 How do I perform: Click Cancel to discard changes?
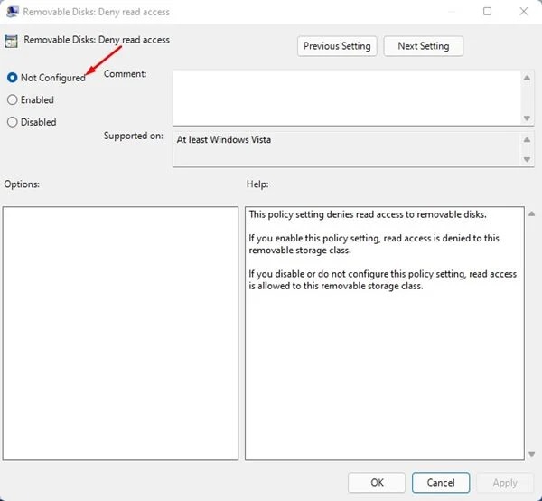pos(441,482)
